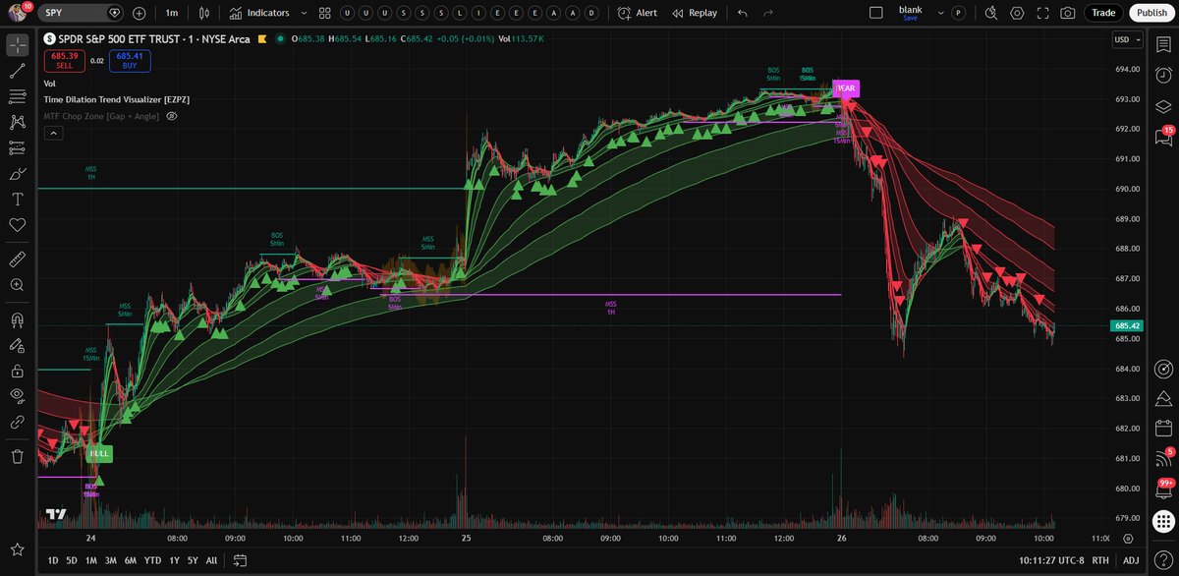Open the notifications bell with 99+ badge

pos(1164,489)
